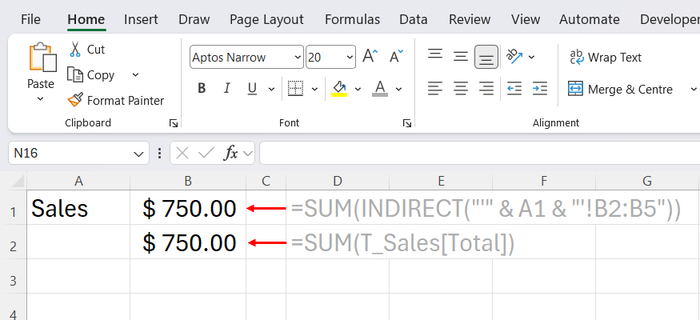Switch to the Formulas tab
Screen dimensions: 700x320
click(x=352, y=19)
